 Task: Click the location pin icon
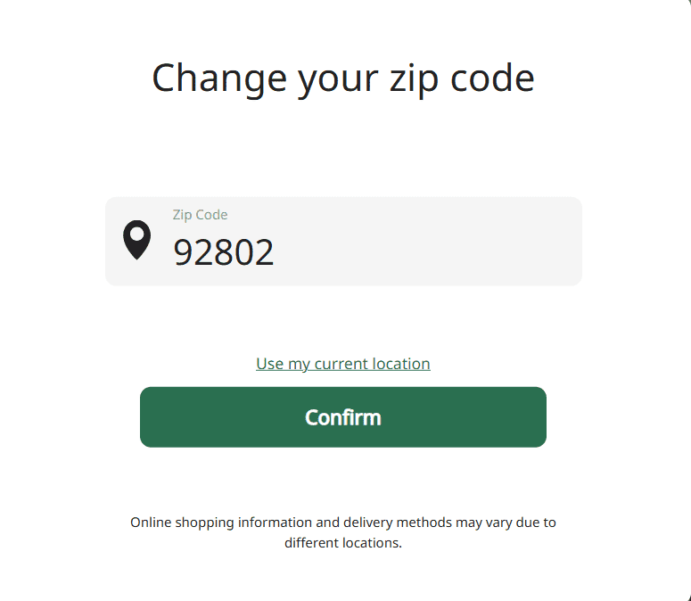click(136, 241)
